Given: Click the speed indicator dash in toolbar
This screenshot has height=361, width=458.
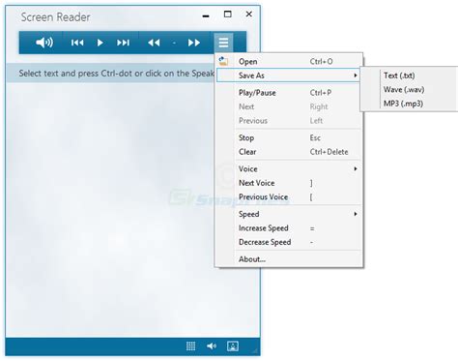Looking at the screenshot, I should click(x=174, y=43).
